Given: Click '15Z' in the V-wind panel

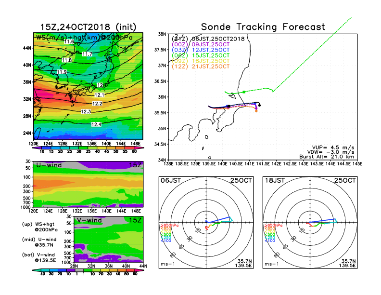Looking at the screenshot, I should [135, 220].
